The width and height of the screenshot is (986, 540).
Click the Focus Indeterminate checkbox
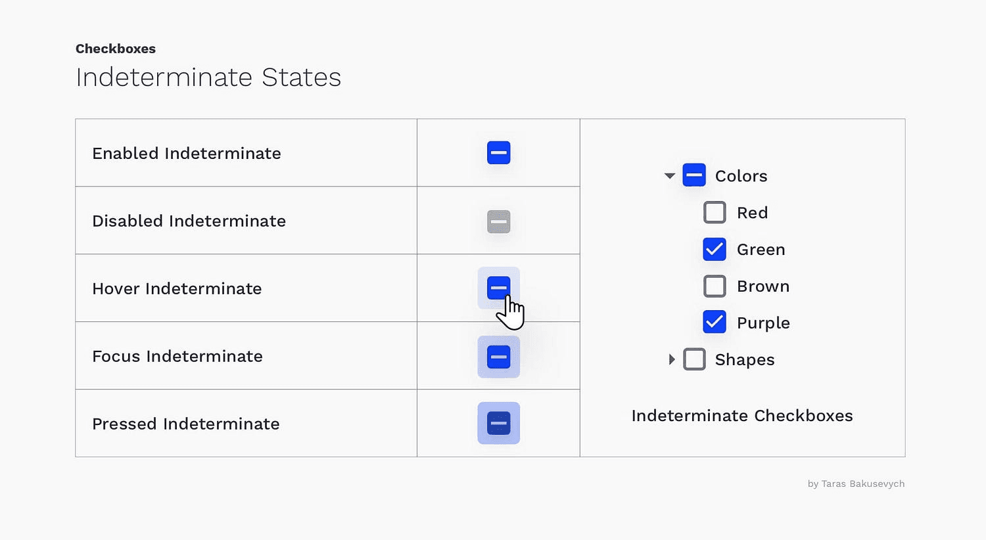click(498, 357)
